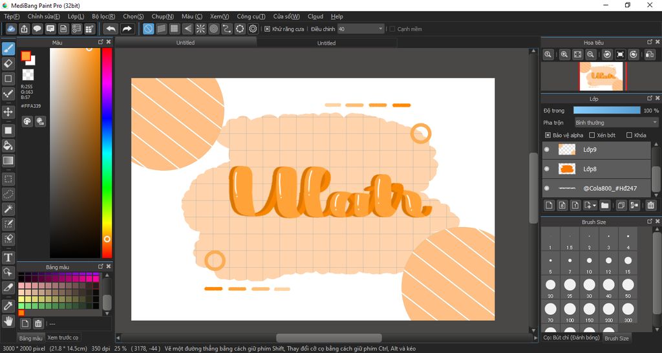Switch to the second Untitled tab
Viewport: 662px width, 353px height.
(x=326, y=43)
